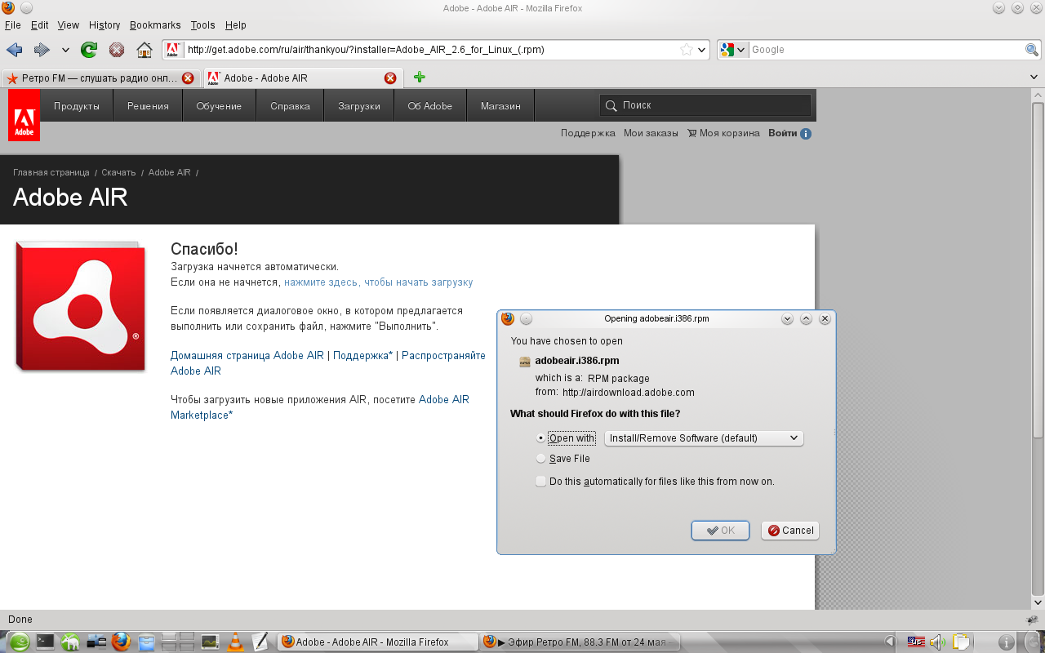This screenshot has width=1045, height=653.
Task: Open the Магазин navigation item
Action: coord(500,106)
